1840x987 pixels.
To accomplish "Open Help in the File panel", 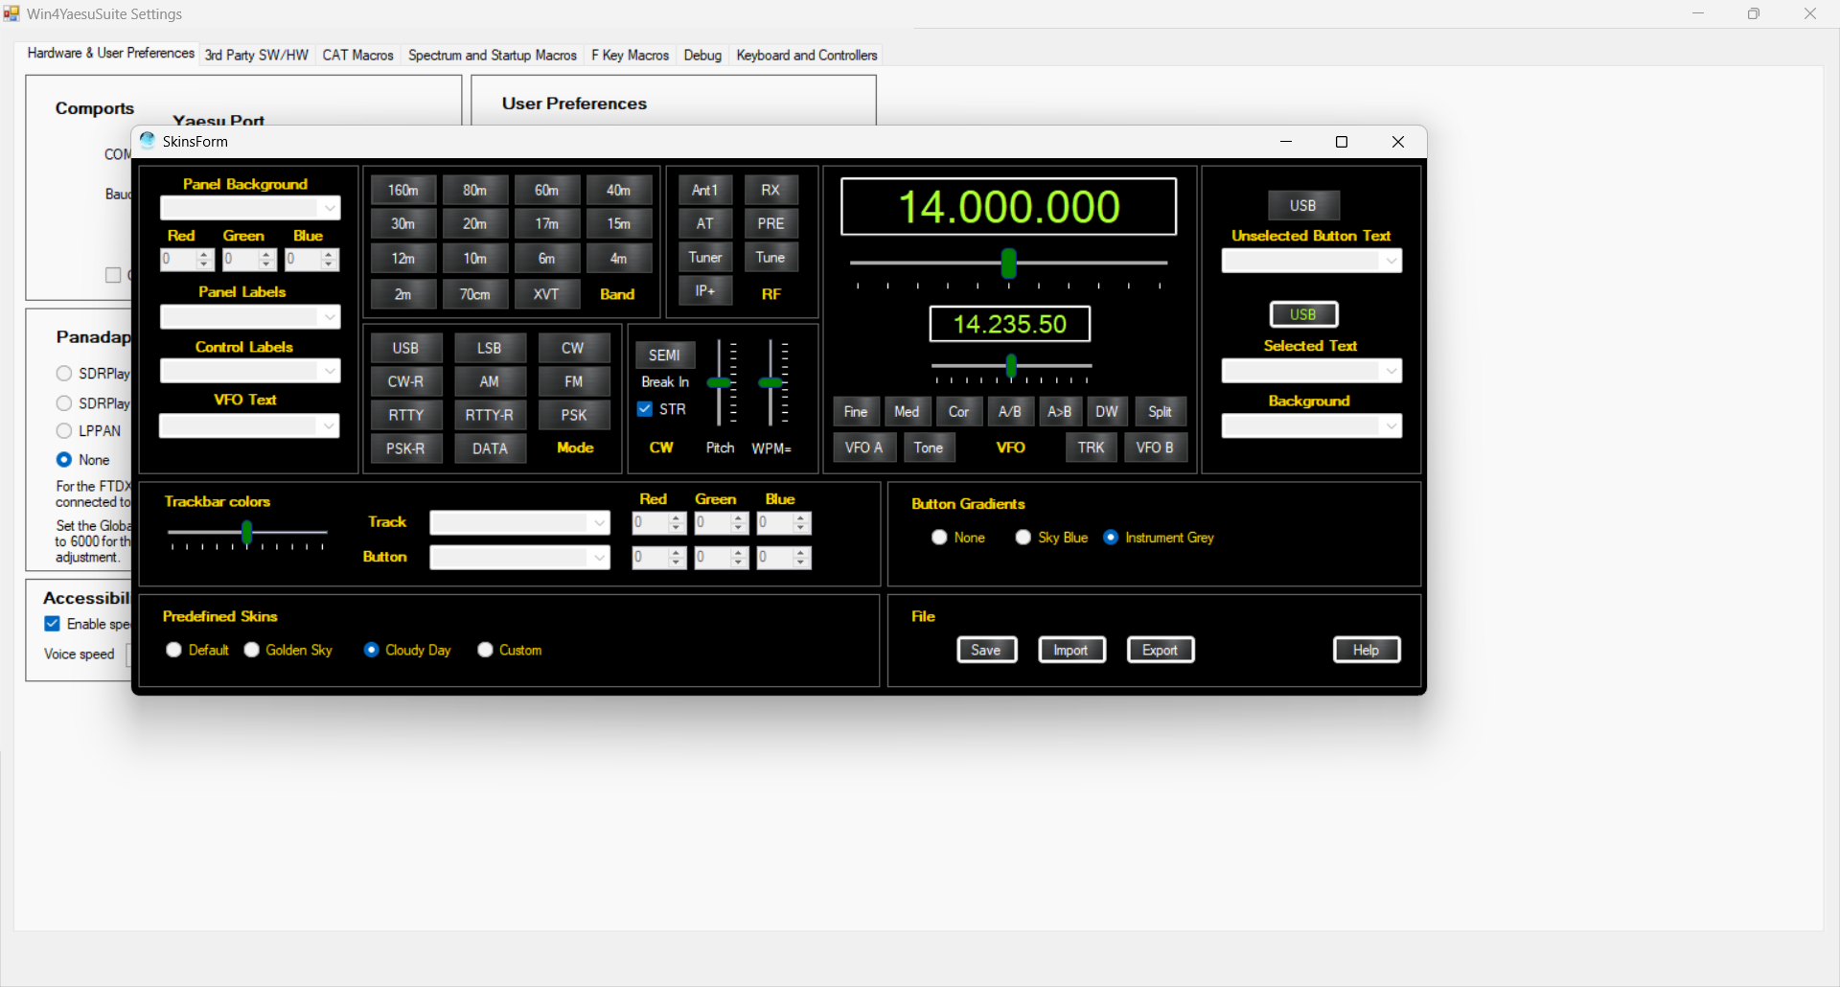I will (x=1367, y=650).
